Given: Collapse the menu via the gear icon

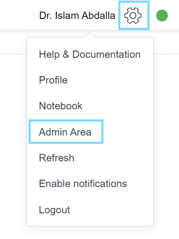Looking at the screenshot, I should (x=133, y=16).
